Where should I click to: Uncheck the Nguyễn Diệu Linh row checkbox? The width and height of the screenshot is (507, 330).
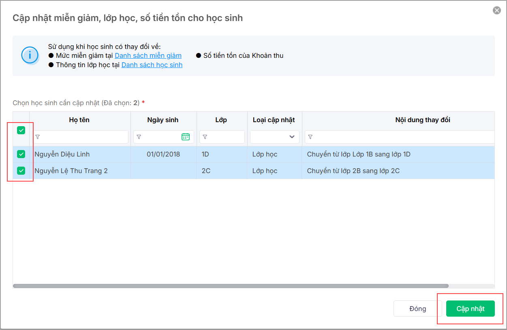tap(21, 154)
